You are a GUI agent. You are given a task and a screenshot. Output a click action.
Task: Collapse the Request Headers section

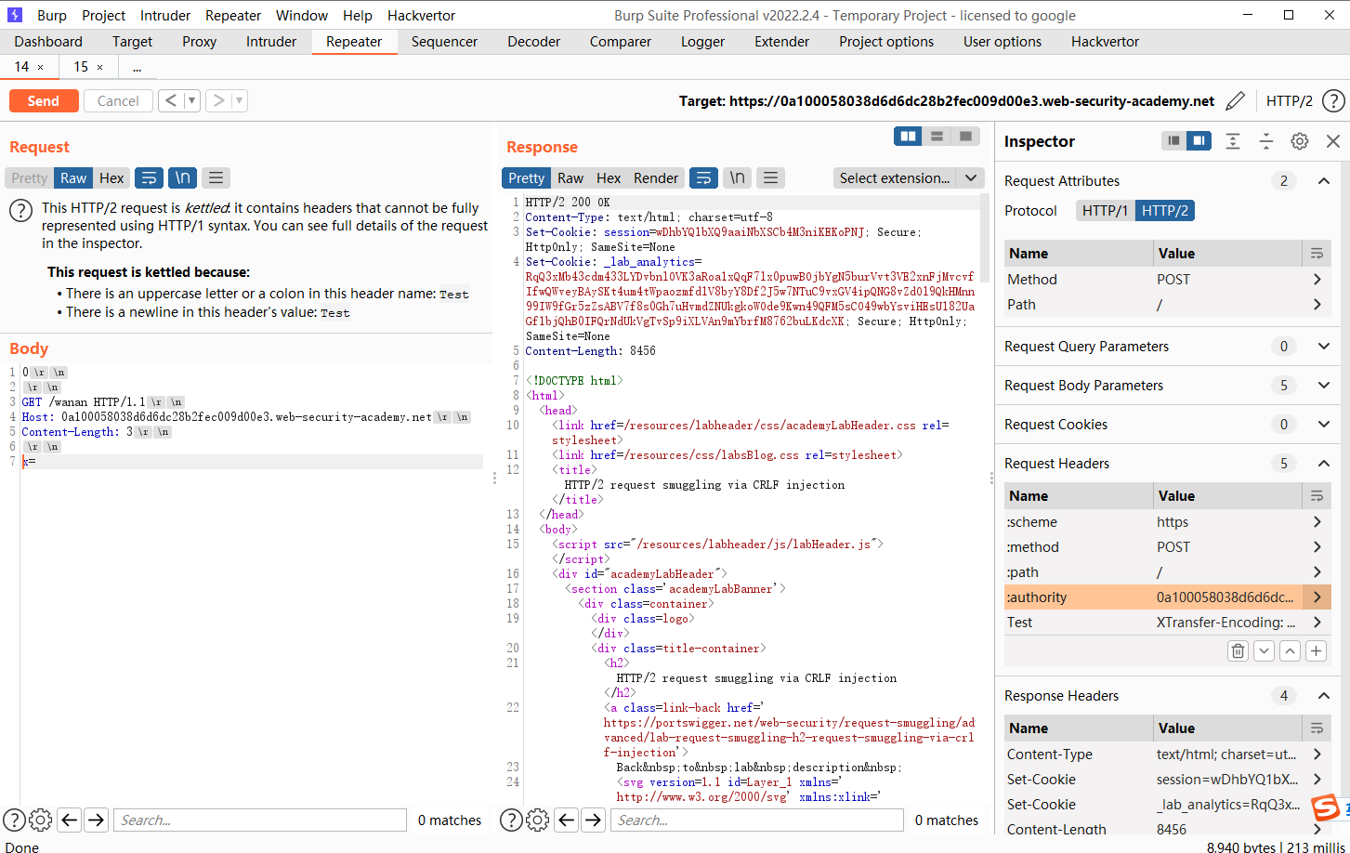click(x=1323, y=463)
